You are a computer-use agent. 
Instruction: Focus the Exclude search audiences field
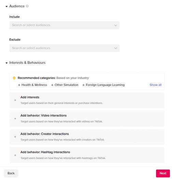pos(64,48)
